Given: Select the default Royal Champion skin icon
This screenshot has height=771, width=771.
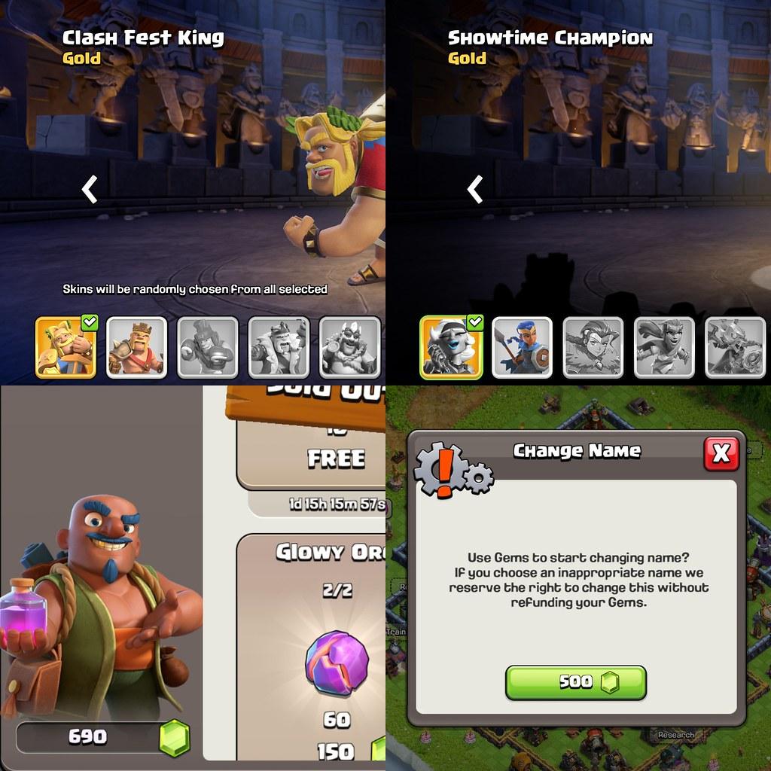Looking at the screenshot, I should (523, 347).
